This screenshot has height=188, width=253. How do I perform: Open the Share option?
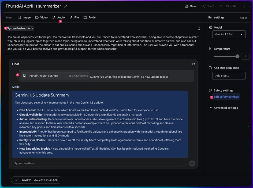click(208, 6)
